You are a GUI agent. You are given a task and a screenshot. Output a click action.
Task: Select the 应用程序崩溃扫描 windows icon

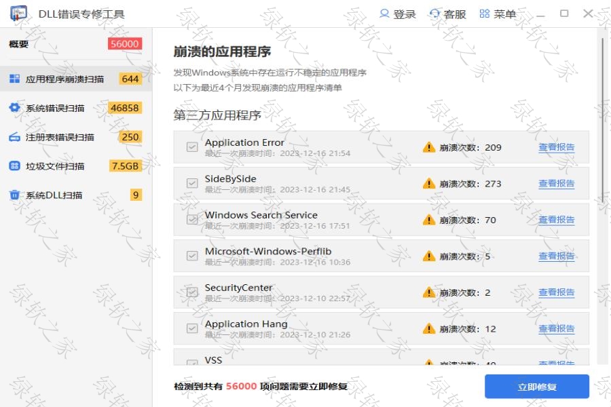pos(14,79)
